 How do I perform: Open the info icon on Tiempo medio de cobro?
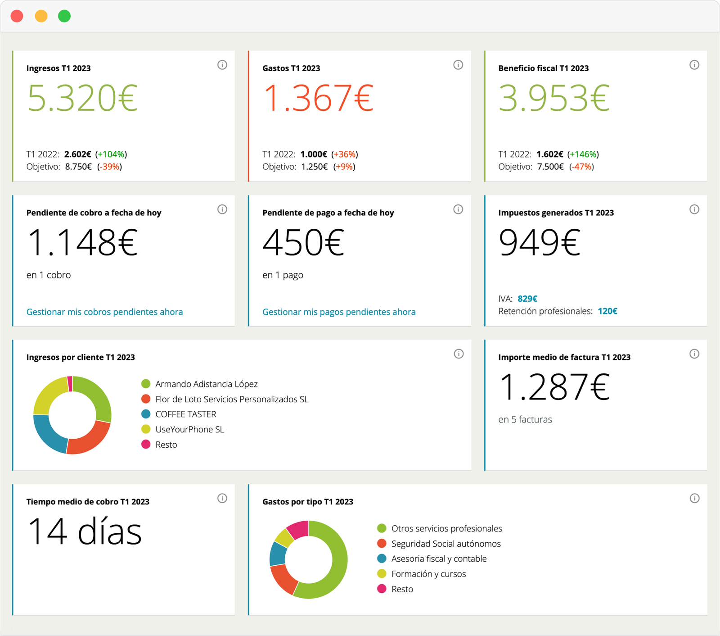point(222,498)
